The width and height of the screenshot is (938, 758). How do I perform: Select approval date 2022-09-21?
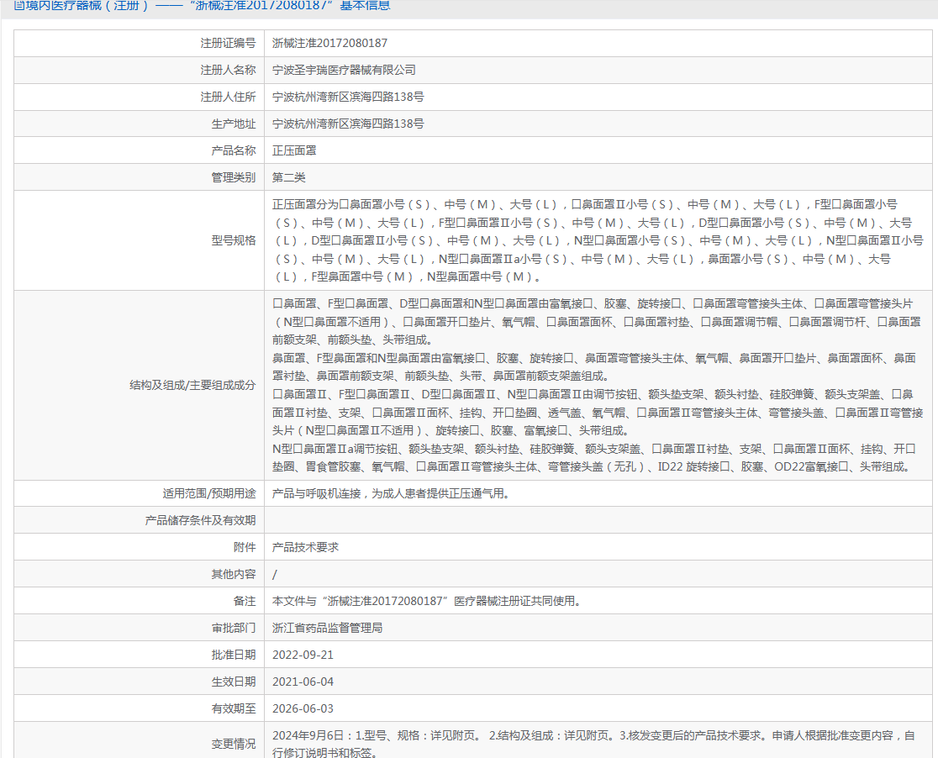[303, 655]
